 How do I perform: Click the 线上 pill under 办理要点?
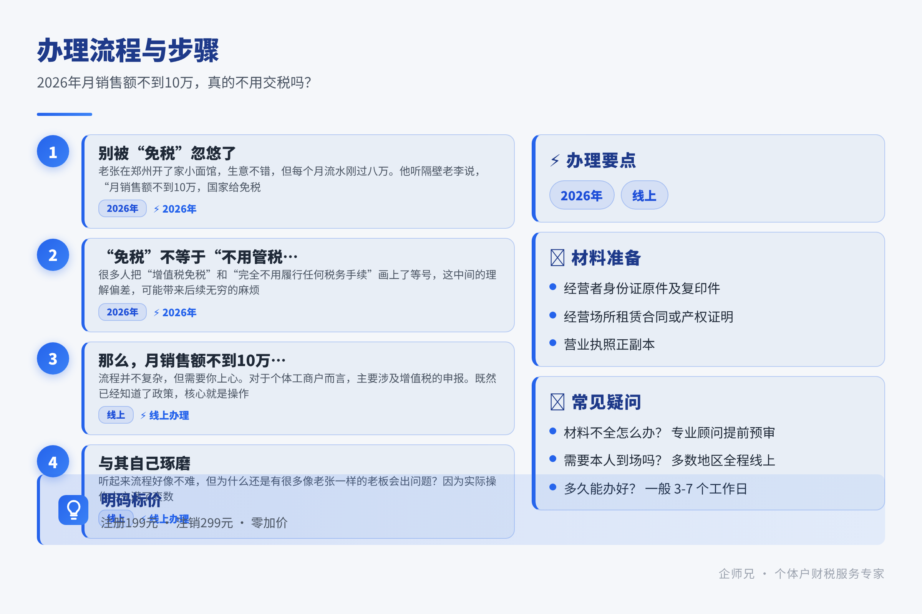coord(645,195)
